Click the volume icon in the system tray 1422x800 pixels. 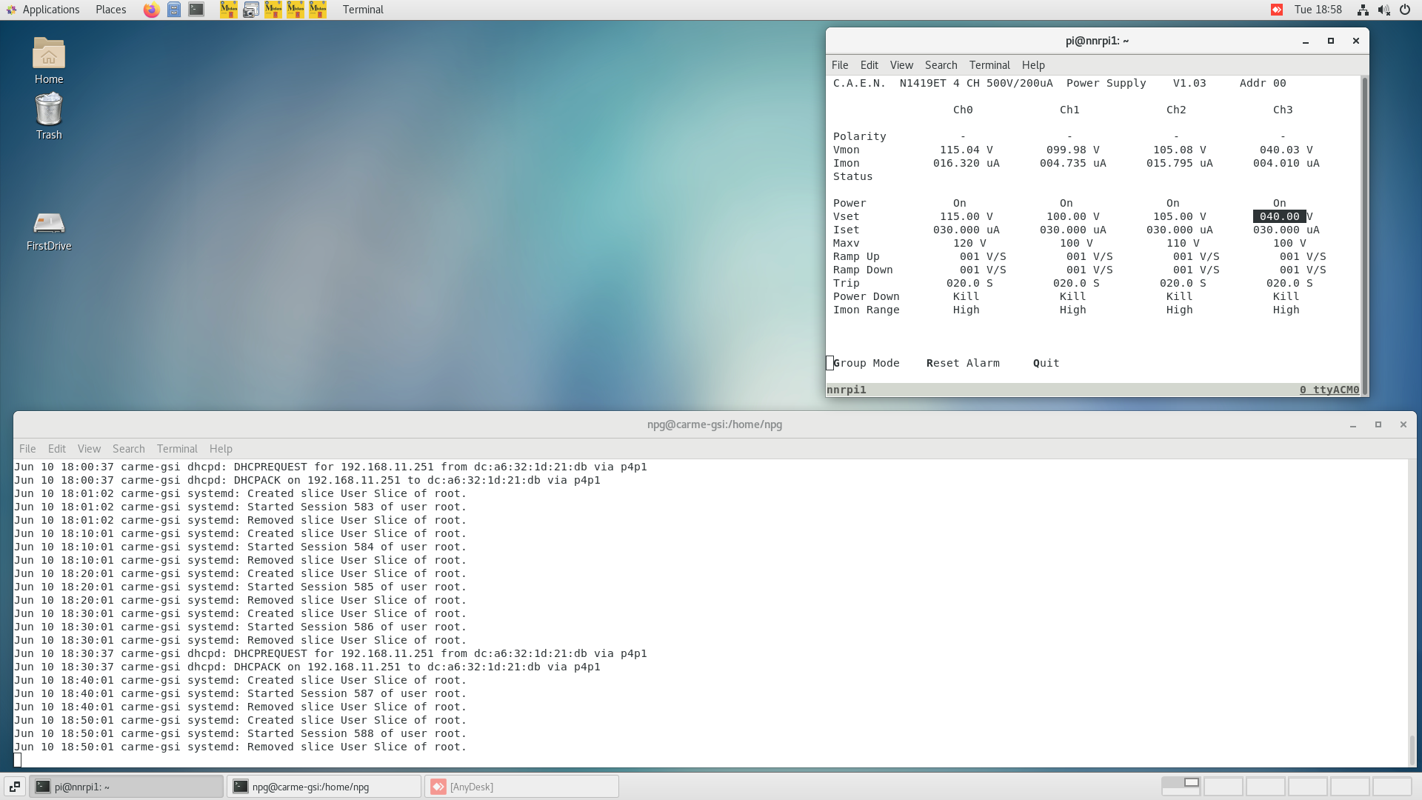(1383, 10)
